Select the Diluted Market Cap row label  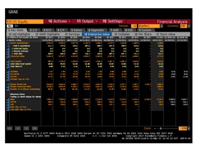click(18, 84)
